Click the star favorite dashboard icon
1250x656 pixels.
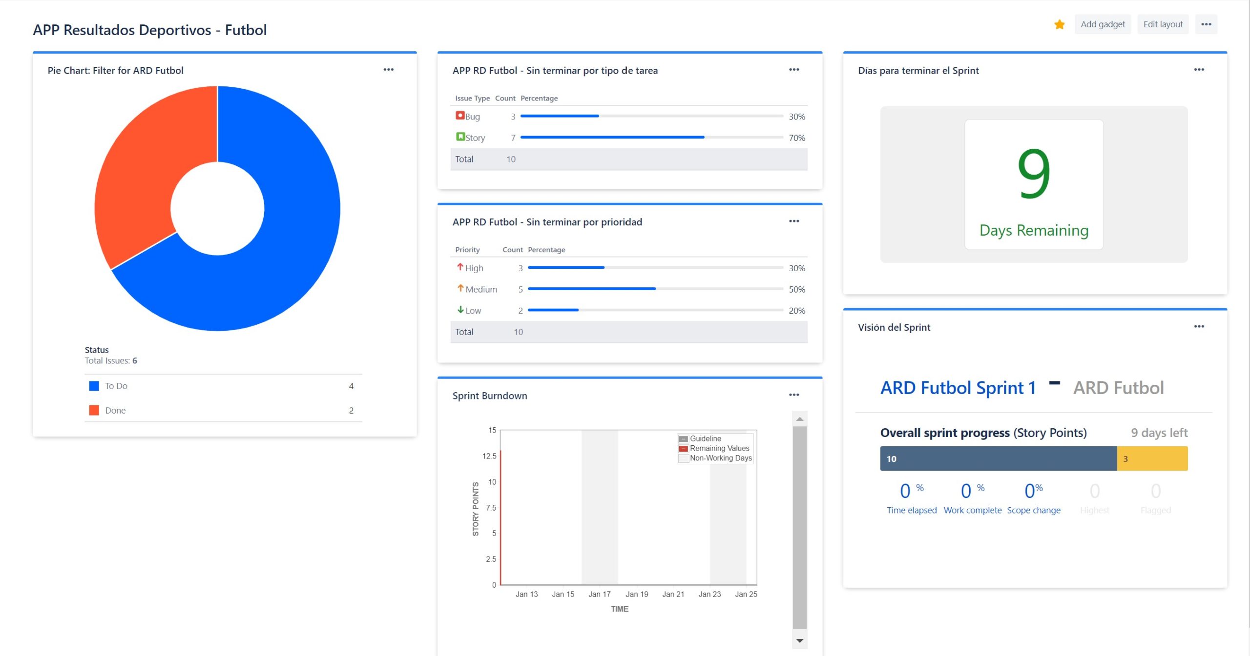click(x=1059, y=24)
